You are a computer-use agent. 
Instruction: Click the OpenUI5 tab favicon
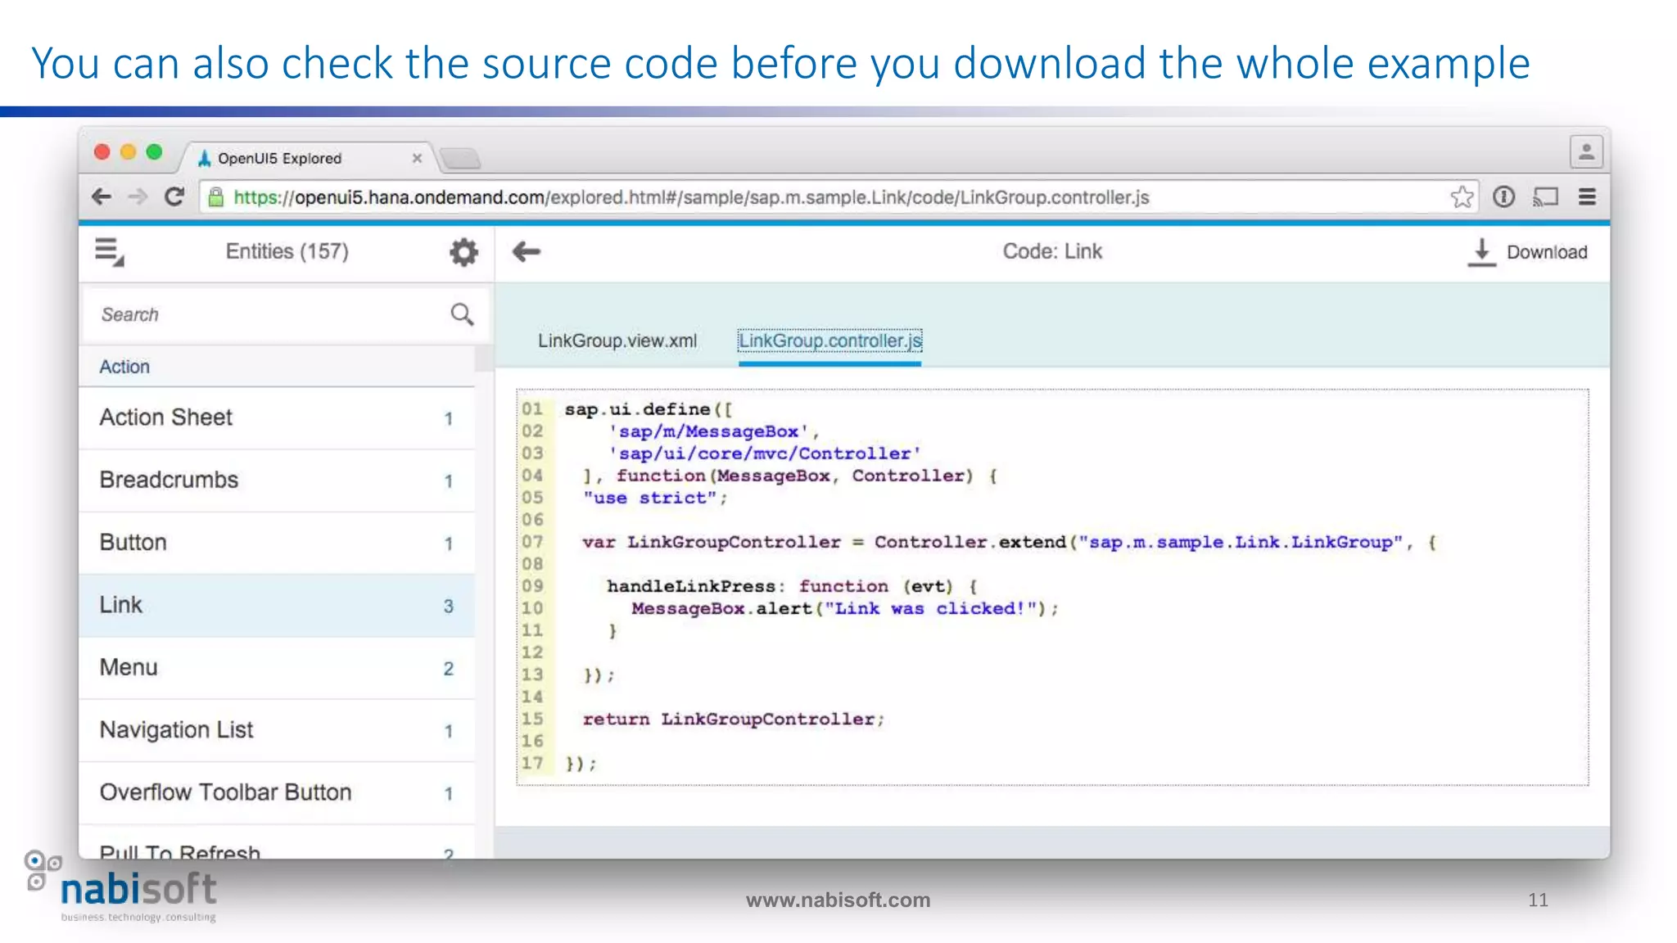pos(205,158)
